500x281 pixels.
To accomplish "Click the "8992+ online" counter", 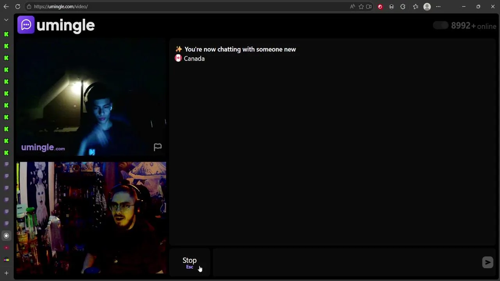I will point(473,26).
